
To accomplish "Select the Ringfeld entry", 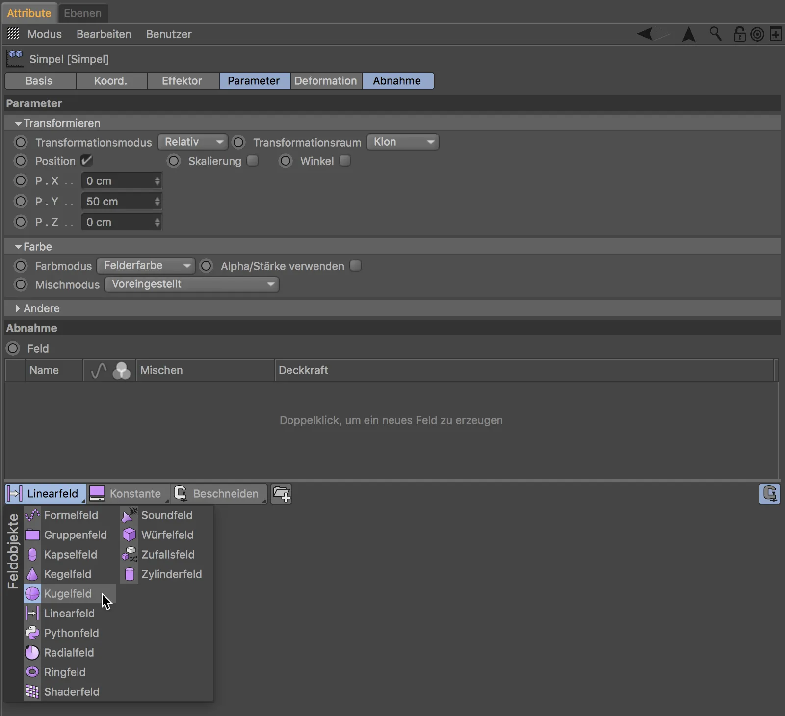I will (x=70, y=672).
